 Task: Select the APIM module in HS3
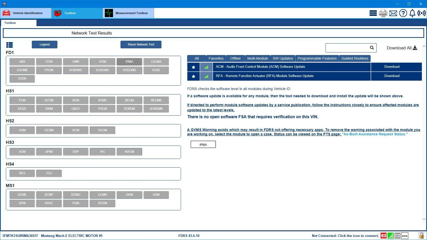point(49,152)
